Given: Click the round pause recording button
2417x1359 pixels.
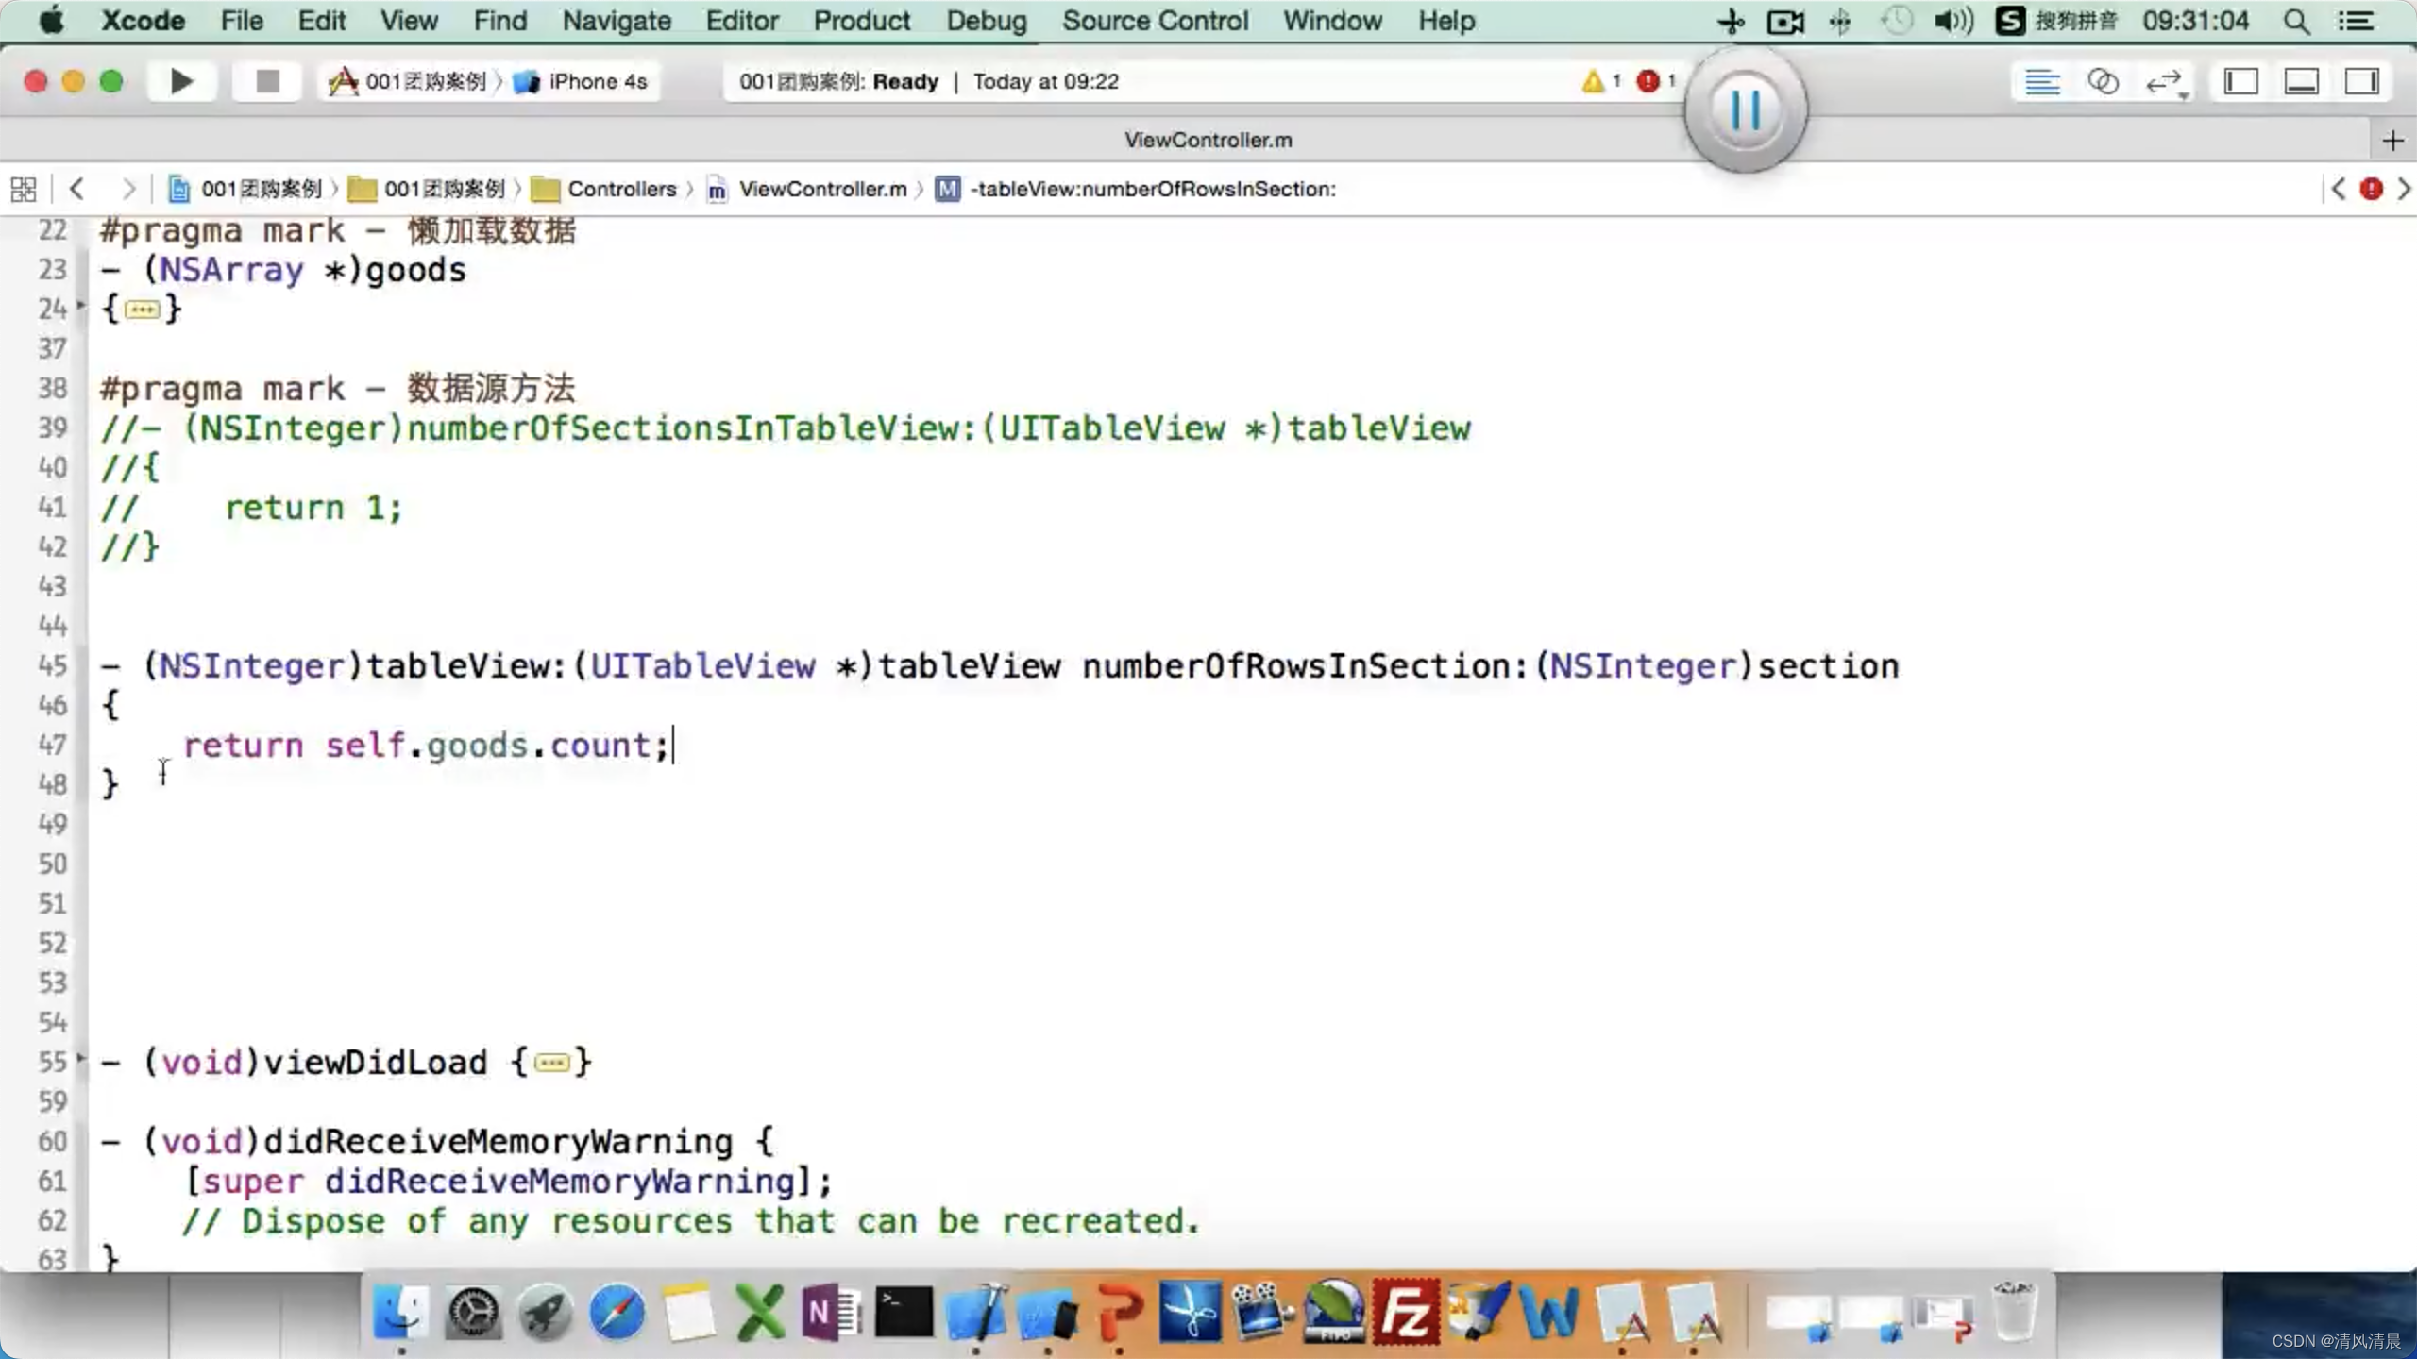Looking at the screenshot, I should click(1745, 110).
